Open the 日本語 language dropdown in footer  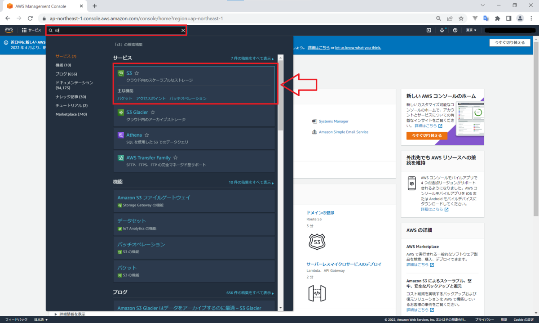(41, 320)
